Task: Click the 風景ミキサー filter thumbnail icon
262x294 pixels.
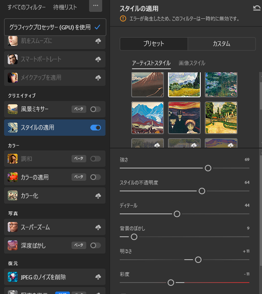Action: tap(13, 109)
